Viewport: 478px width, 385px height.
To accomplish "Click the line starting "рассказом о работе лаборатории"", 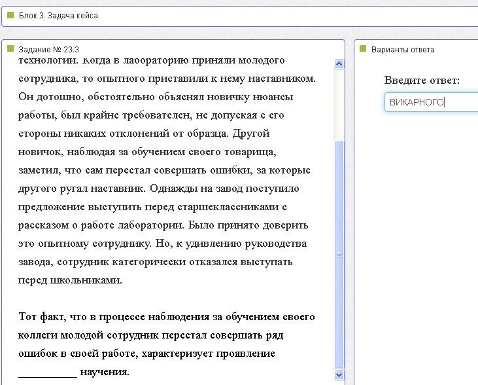I will (x=163, y=225).
